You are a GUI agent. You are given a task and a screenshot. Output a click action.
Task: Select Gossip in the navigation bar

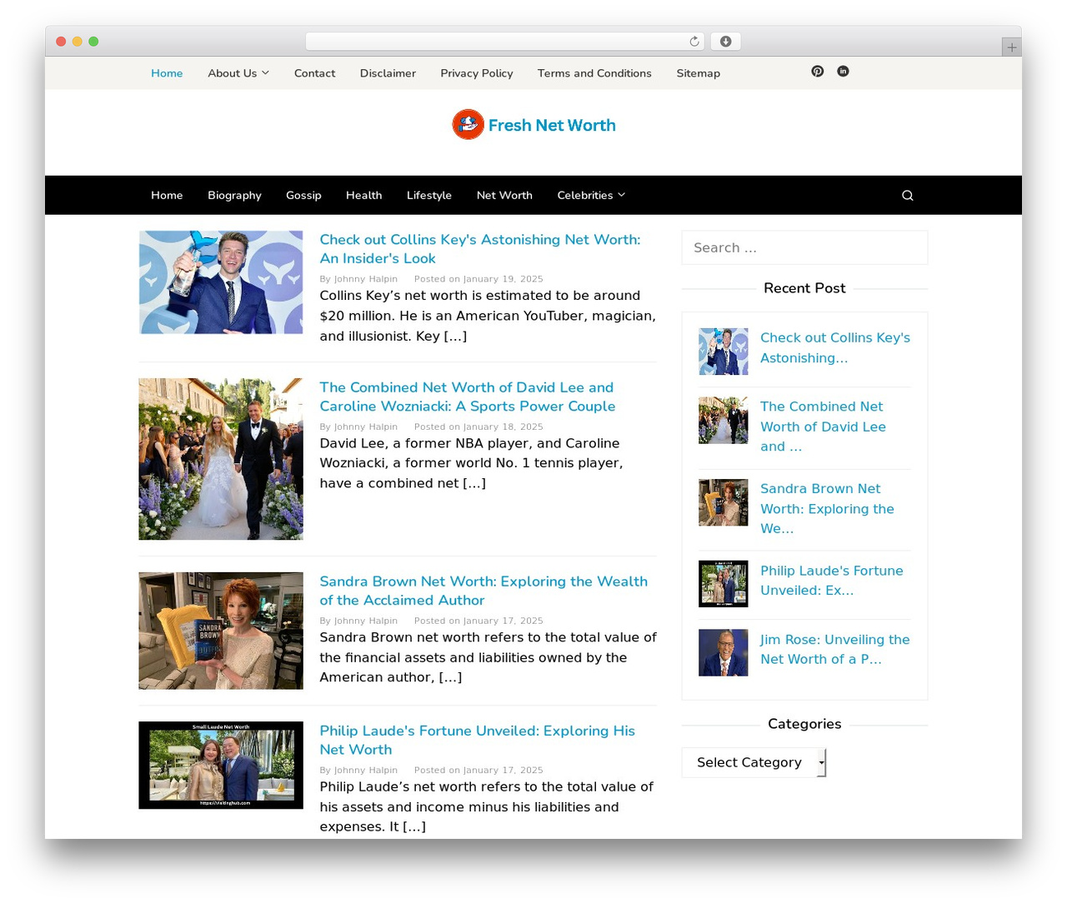coord(303,196)
